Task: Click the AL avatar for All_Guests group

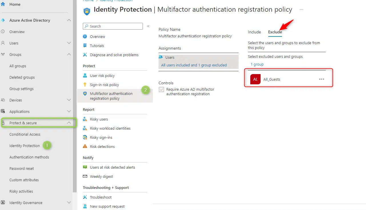Action: point(255,79)
